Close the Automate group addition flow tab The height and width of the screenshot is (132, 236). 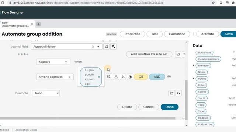click(32, 24)
